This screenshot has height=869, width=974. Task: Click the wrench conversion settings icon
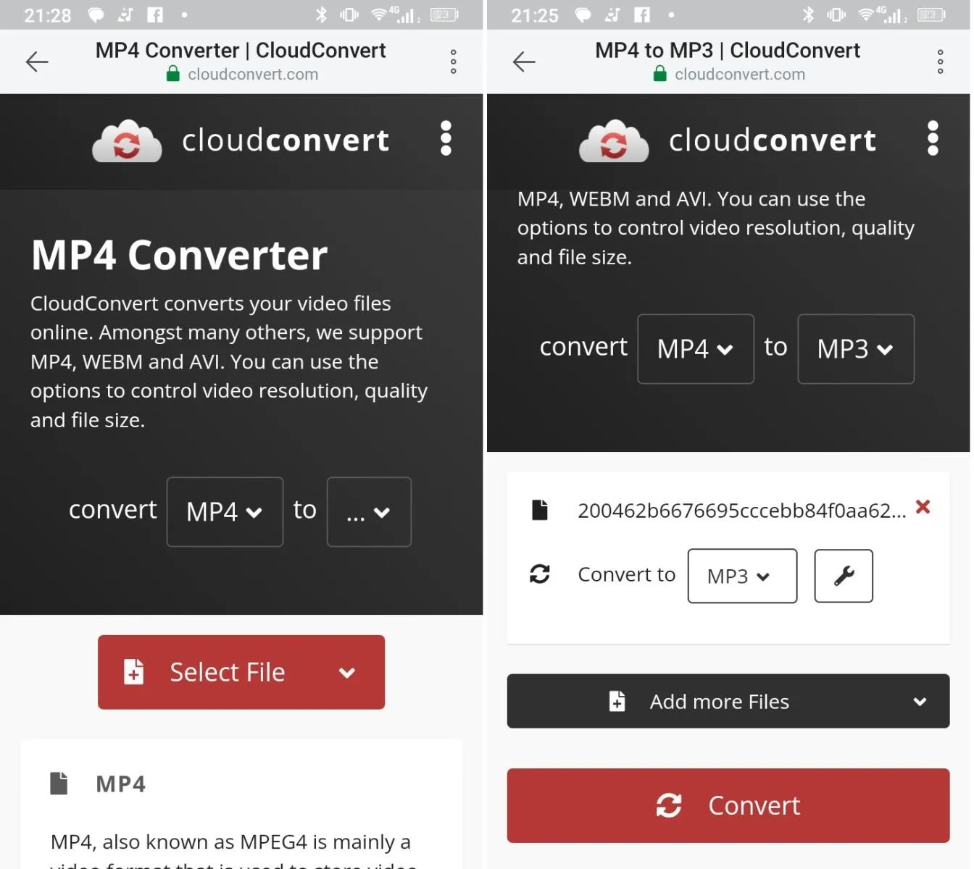tap(843, 576)
